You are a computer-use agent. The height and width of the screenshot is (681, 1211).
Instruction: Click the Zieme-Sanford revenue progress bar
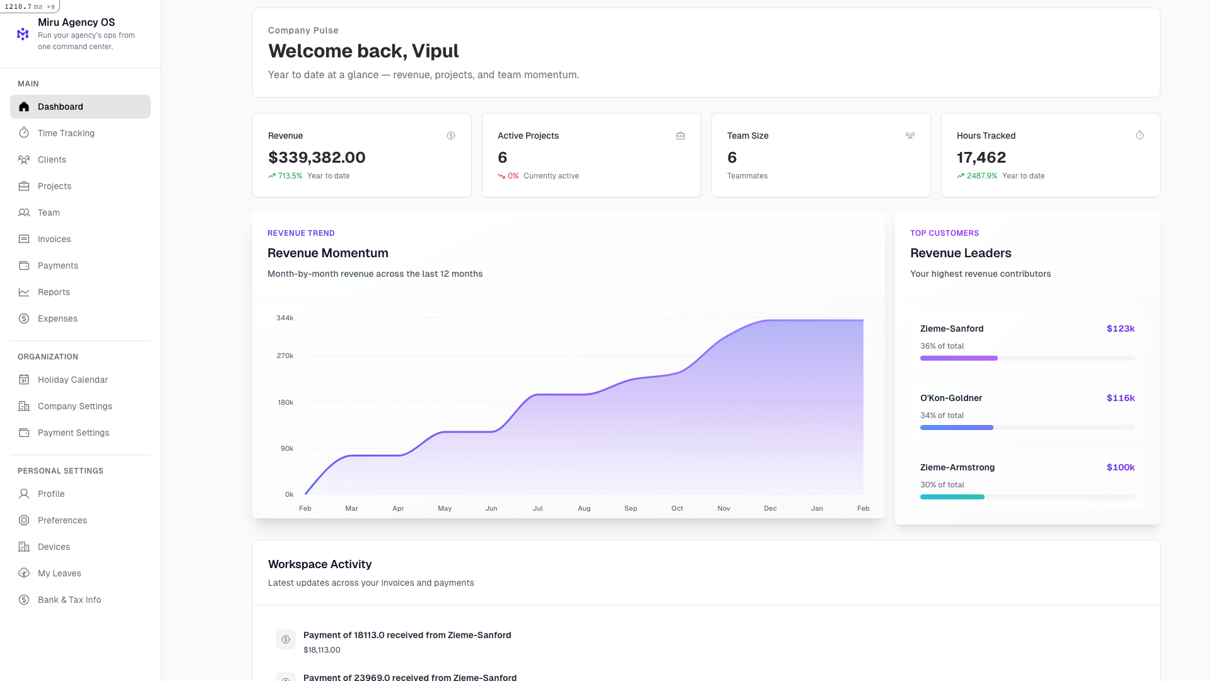[1027, 358]
